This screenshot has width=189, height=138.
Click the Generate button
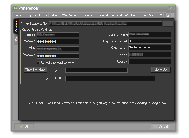click(161, 70)
